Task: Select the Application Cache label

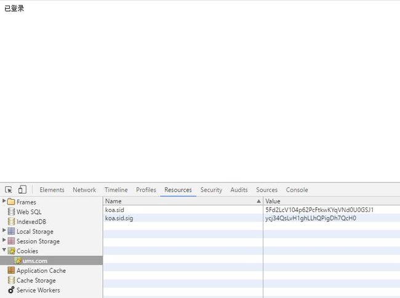Action: [x=41, y=270]
